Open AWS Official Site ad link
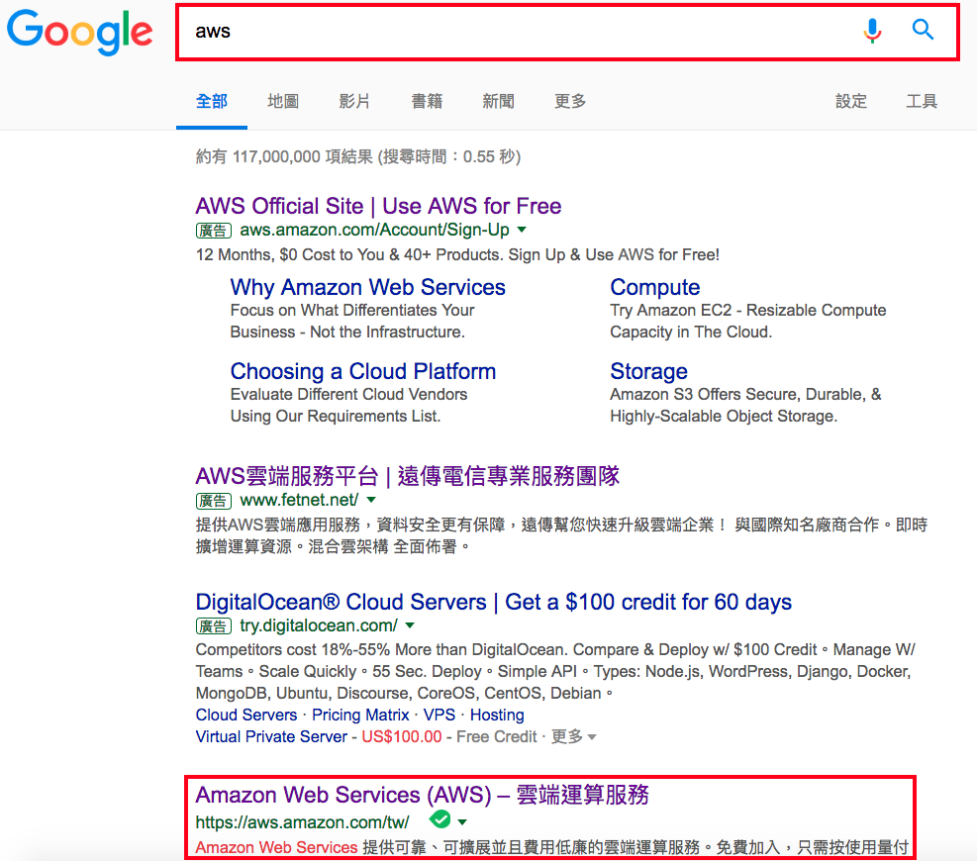 tap(378, 206)
